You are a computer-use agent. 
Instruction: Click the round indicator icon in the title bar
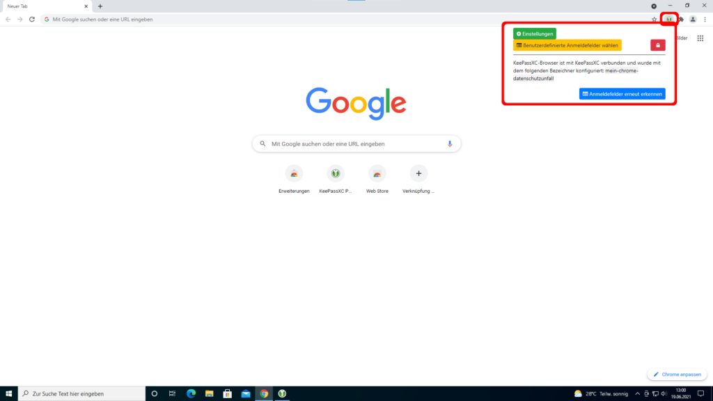[x=654, y=6]
